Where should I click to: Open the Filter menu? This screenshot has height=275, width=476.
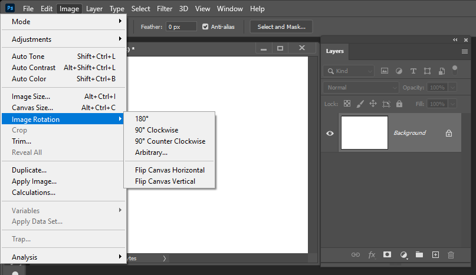pos(165,9)
